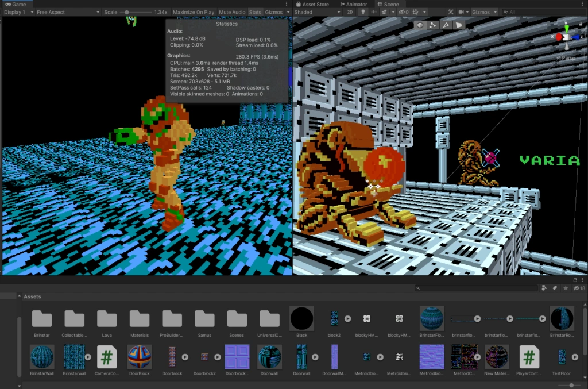Toggle the orientation gizmo rotation lock
This screenshot has width=588, height=389.
[581, 24]
